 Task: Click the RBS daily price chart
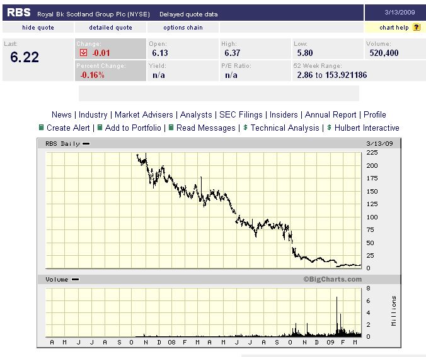[x=204, y=211]
